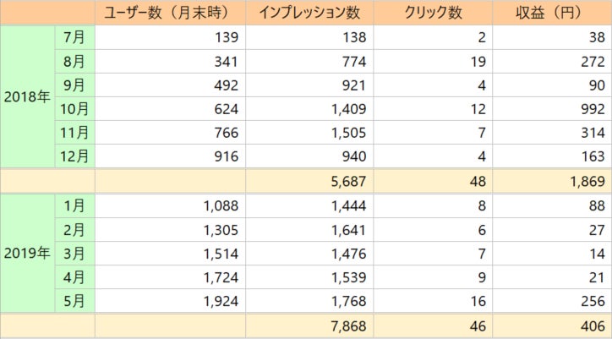Click the 5月 month row label
612x339 pixels.
[x=74, y=300]
